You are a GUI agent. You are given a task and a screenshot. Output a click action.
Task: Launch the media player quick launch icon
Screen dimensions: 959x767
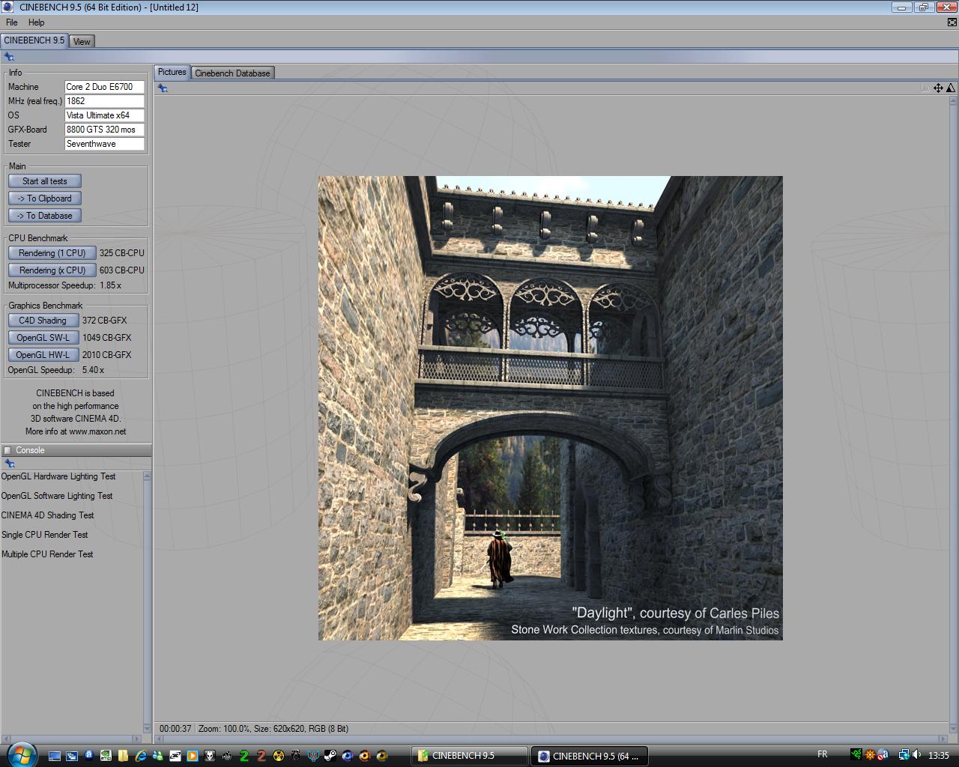(192, 756)
